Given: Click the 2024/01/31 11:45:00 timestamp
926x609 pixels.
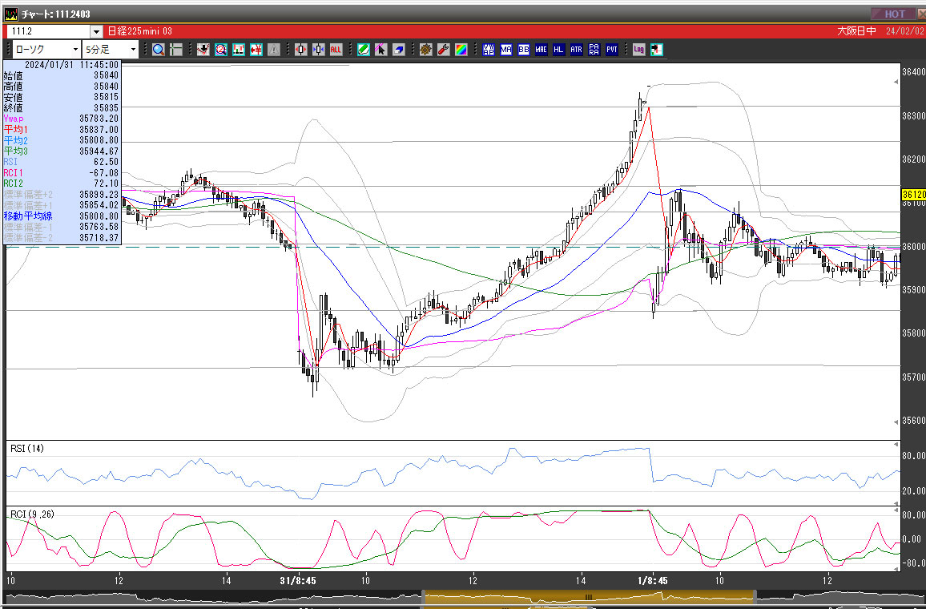Looking at the screenshot, I should pos(71,65).
